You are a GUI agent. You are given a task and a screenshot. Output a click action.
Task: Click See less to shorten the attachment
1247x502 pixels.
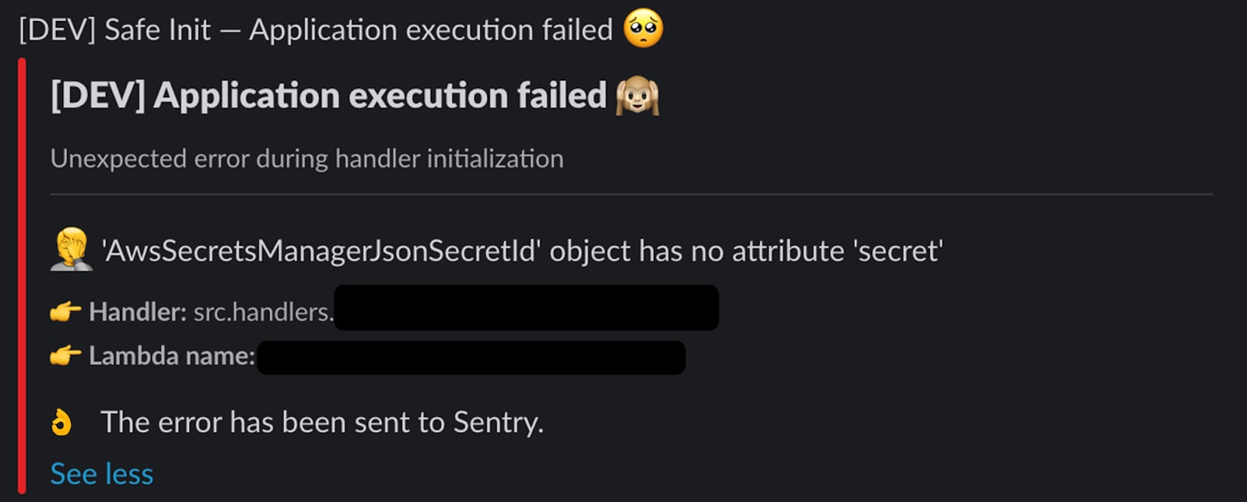(101, 472)
